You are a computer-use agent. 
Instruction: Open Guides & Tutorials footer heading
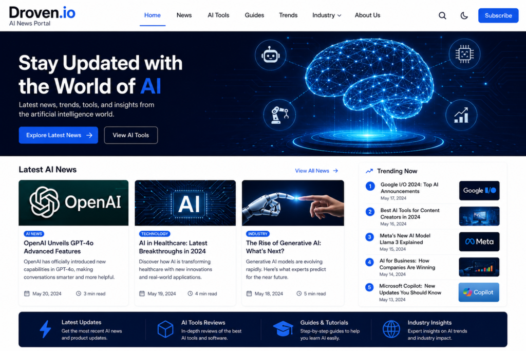324,322
